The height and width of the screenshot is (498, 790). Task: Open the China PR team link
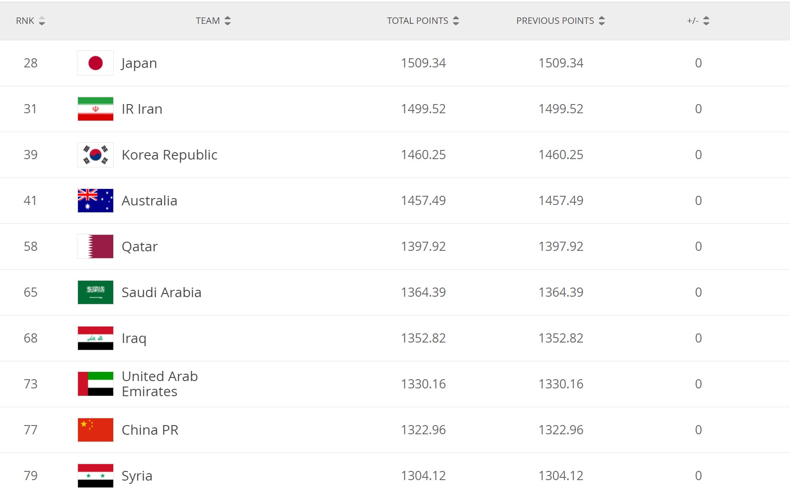(x=150, y=430)
